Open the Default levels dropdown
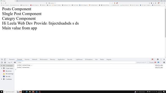Screen dimensions: 166x93 click(141, 63)
